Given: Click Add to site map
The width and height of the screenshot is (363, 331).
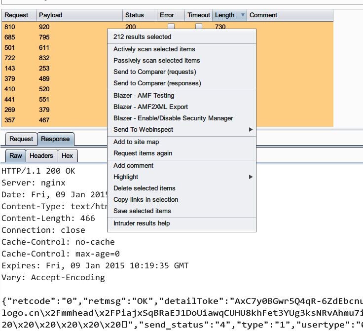Looking at the screenshot, I should pyautogui.click(x=136, y=142).
